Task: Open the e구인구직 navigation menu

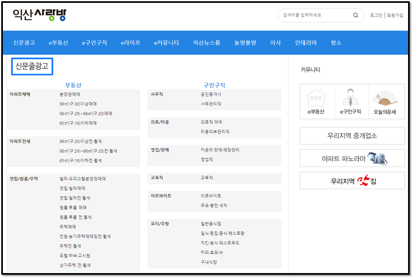Action: [94, 43]
